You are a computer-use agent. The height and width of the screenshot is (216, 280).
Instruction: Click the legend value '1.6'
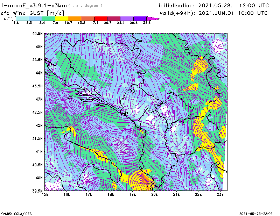point(16,23)
